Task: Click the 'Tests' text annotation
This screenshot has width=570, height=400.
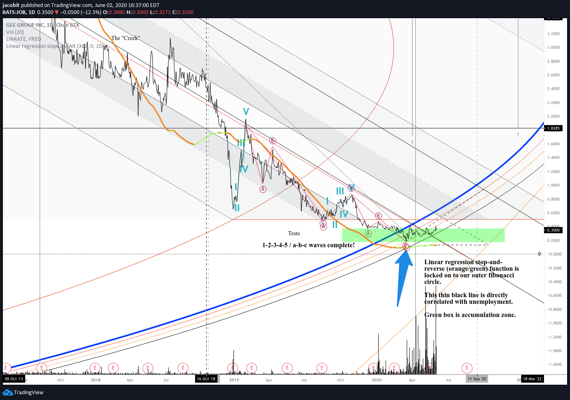Action: (x=294, y=234)
